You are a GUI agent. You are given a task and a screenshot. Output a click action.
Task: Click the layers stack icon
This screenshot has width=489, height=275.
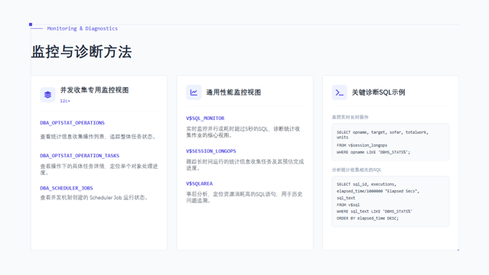click(47, 95)
